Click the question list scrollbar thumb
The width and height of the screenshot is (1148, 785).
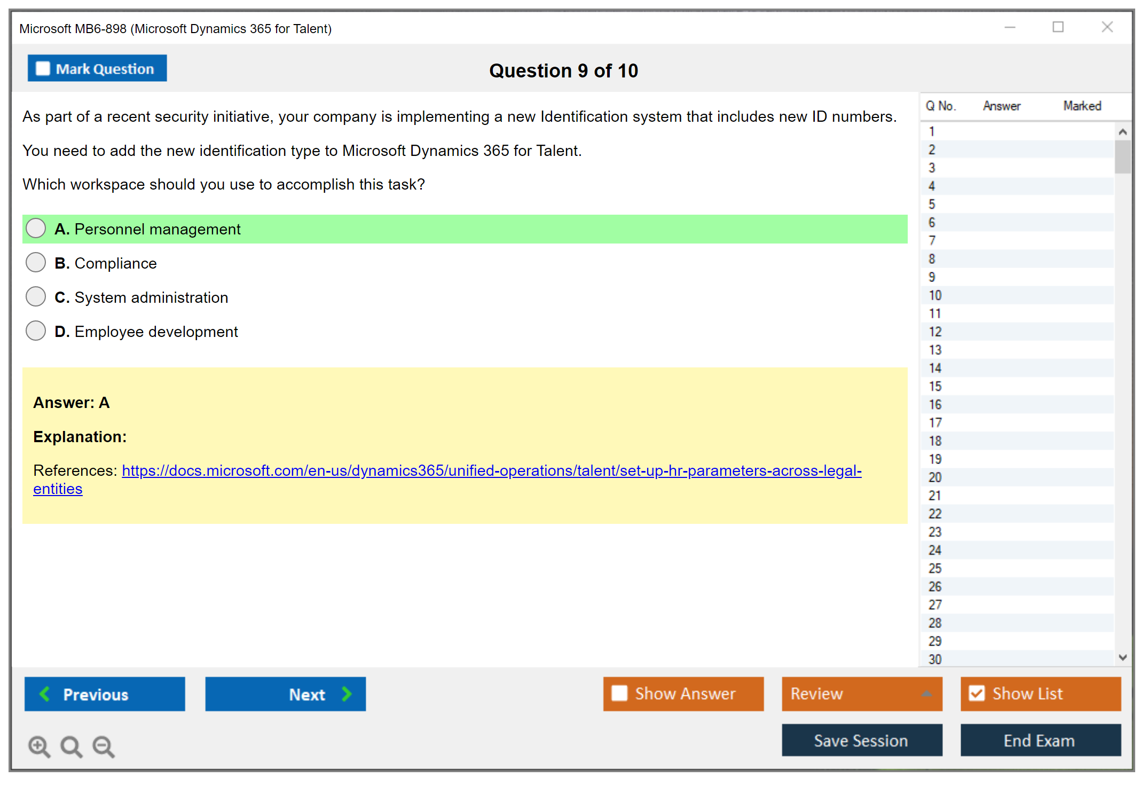[1122, 156]
